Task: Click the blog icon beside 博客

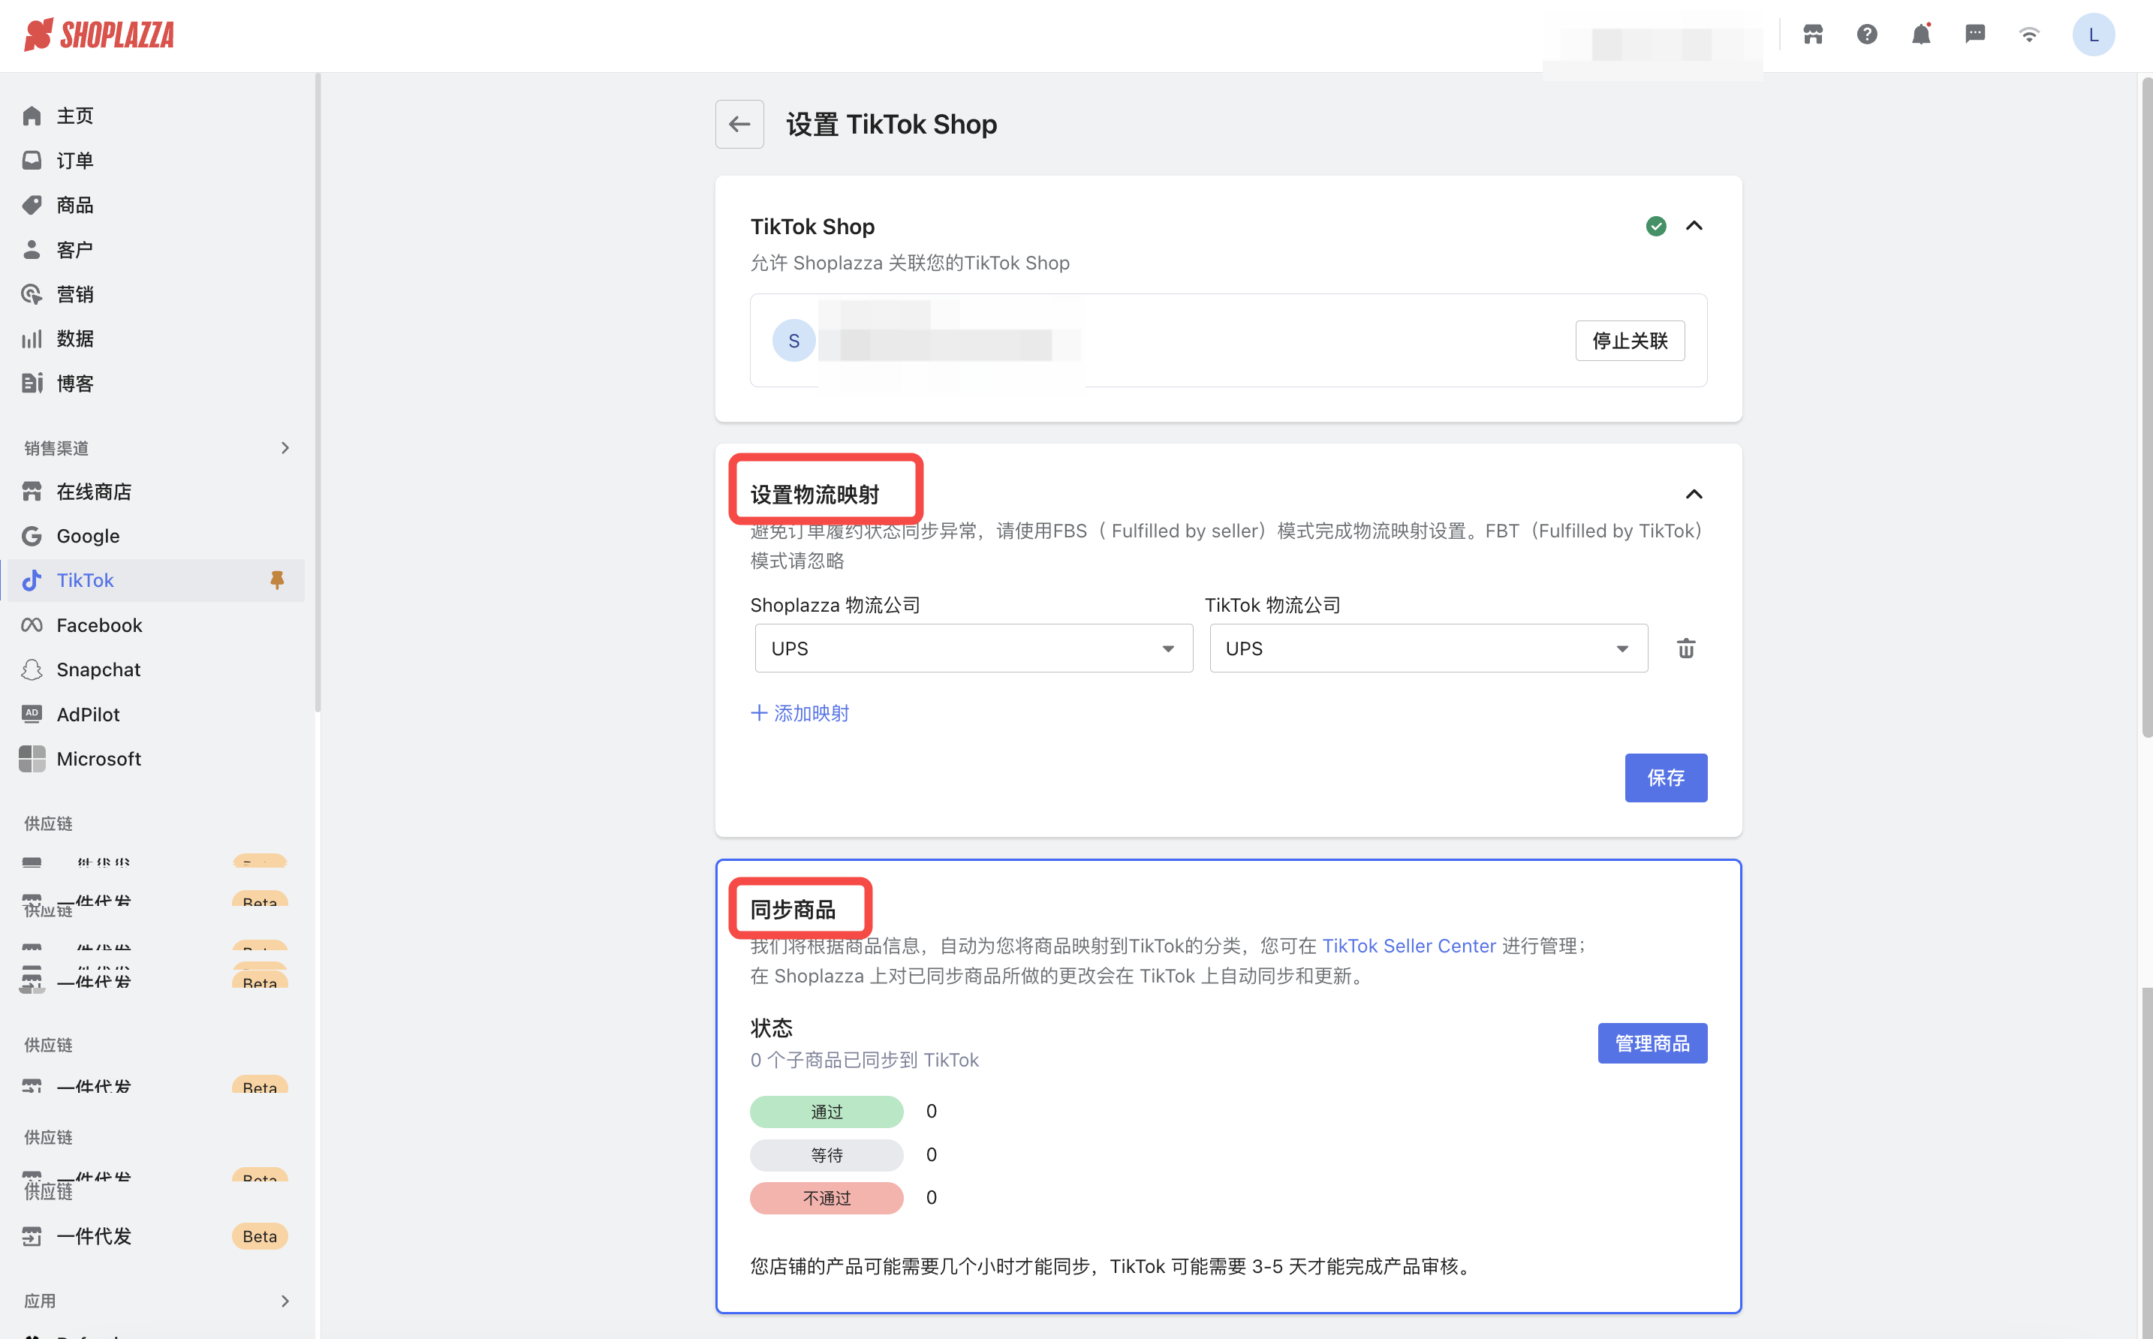Action: coord(32,384)
